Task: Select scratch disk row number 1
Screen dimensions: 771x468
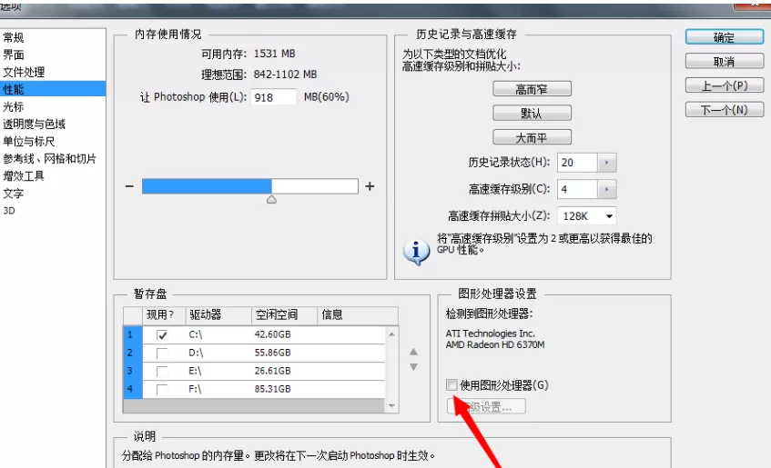Action: tap(132, 334)
